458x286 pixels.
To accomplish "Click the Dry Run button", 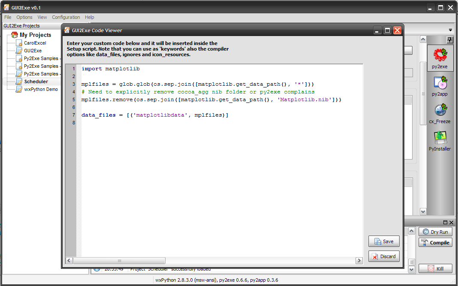I will (x=435, y=232).
